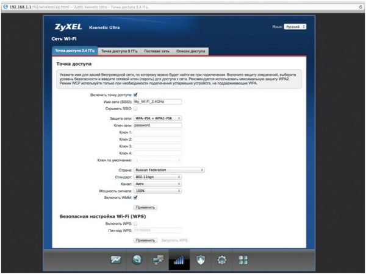Viewport: 366px width, 274px height.
Task: Switch to the Список доступа tab
Action: [190, 51]
